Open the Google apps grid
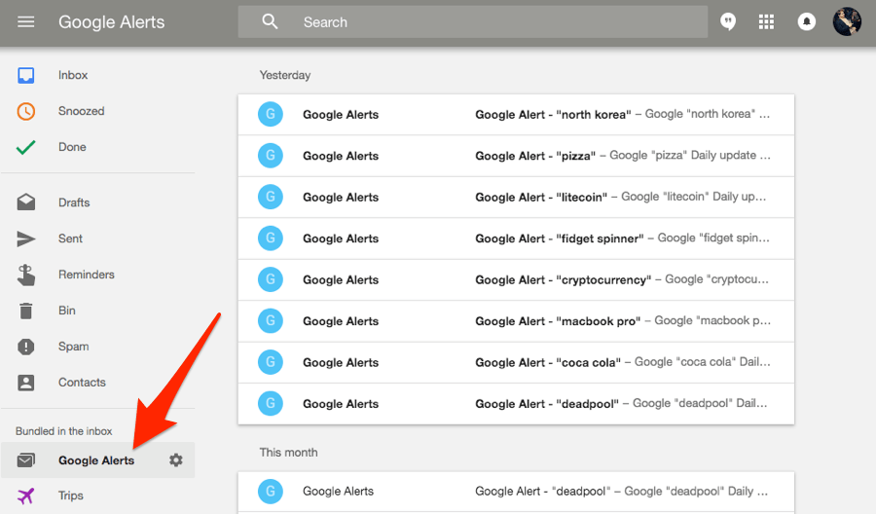 pos(766,21)
